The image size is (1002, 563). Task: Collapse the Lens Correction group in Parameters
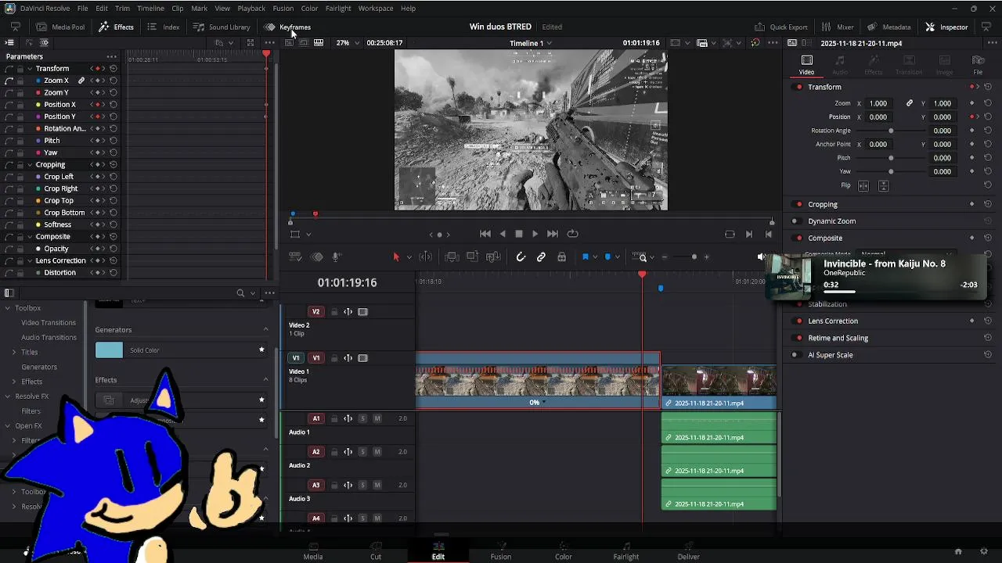point(30,260)
